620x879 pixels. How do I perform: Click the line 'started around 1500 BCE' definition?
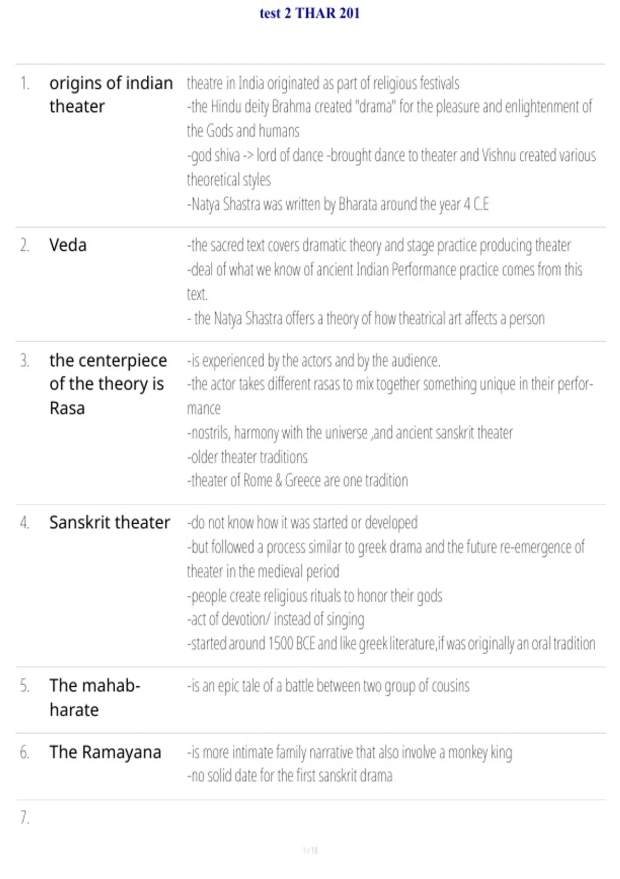point(391,644)
